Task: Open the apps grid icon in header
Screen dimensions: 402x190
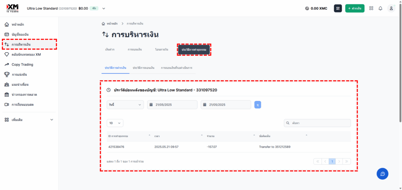Action: pyautogui.click(x=371, y=8)
